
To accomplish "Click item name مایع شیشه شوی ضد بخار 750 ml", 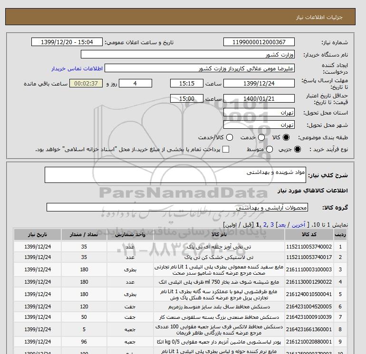I will (219, 282).
